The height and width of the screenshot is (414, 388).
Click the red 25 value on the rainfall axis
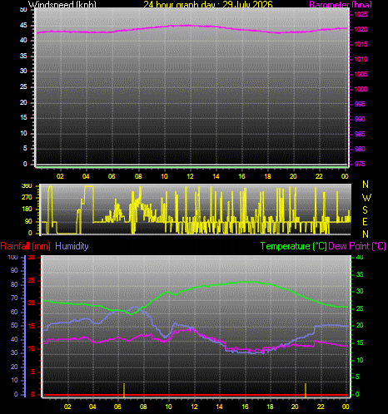click(32, 281)
